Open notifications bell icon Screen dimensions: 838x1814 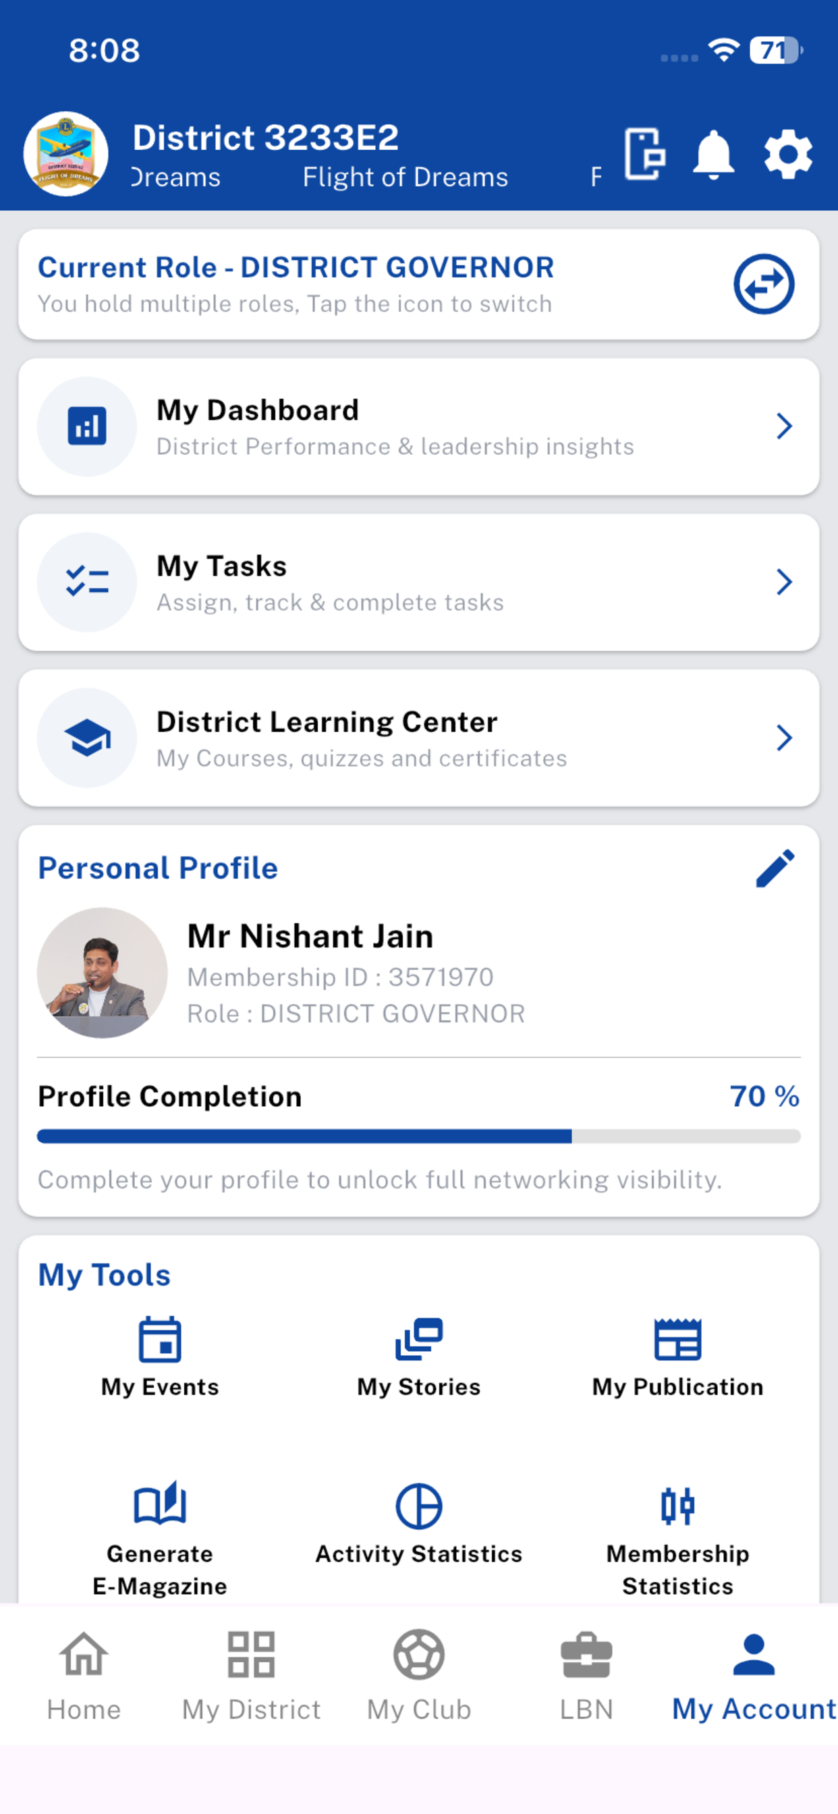tap(713, 155)
